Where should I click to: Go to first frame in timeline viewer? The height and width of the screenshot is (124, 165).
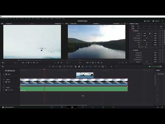[x=87, y=63]
